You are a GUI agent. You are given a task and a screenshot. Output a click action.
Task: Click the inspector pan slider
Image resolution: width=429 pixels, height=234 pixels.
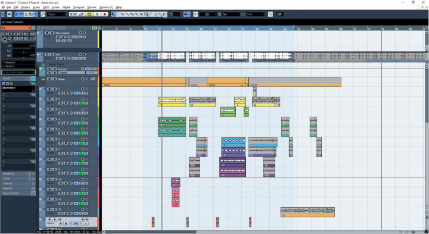point(23,51)
